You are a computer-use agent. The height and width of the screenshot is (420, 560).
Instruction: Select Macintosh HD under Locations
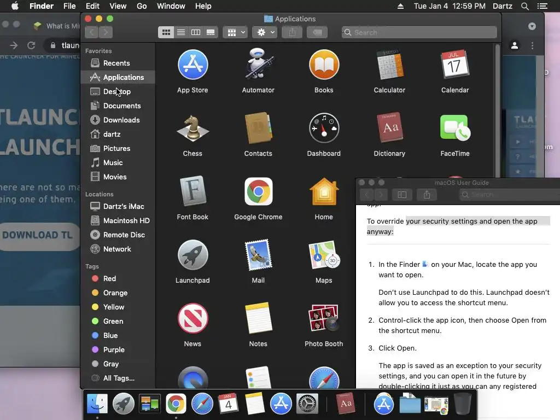pyautogui.click(x=118, y=221)
